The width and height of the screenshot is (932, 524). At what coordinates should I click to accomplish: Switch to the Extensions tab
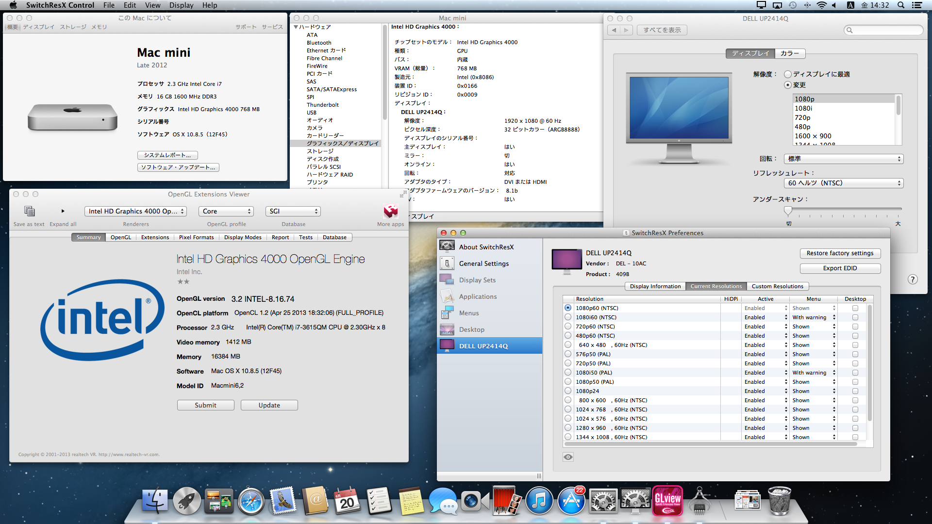155,237
